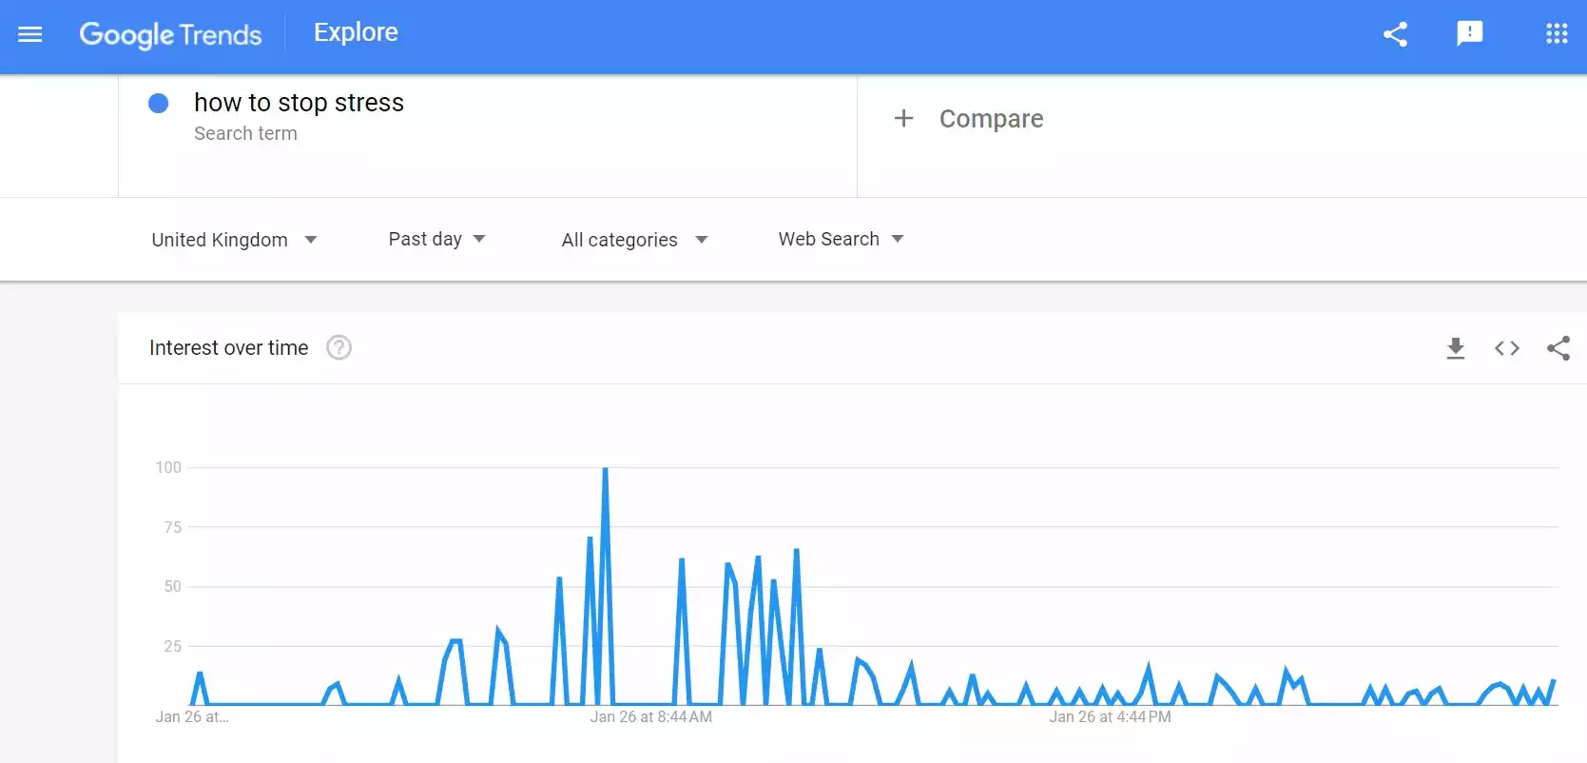
Task: Click the Google Trends logo
Action: coord(170,35)
